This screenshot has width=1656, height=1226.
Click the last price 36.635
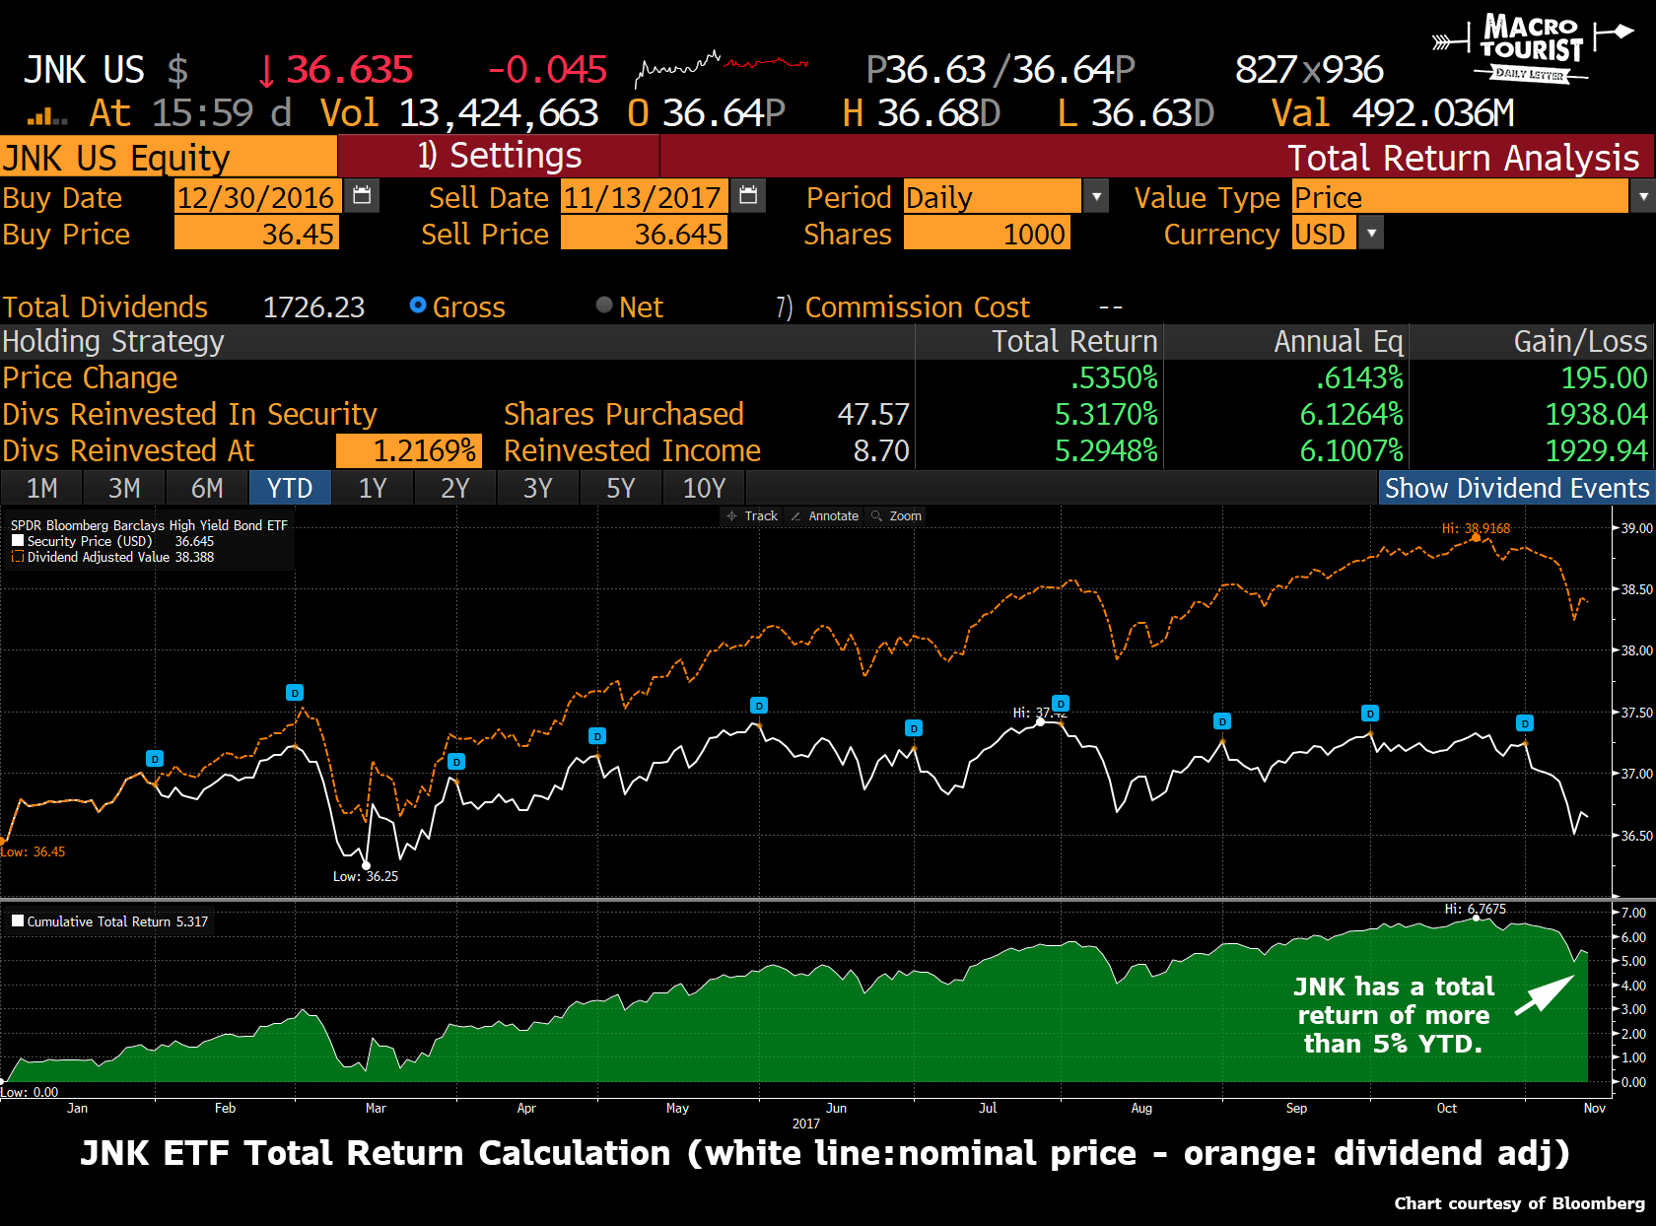click(349, 69)
